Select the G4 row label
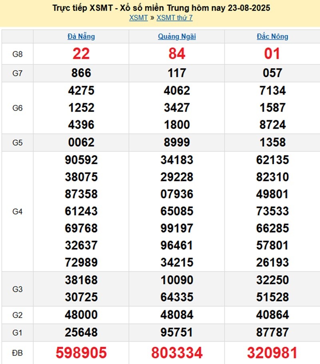Image resolution: width=320 pixels, height=364 pixels. 17,211
